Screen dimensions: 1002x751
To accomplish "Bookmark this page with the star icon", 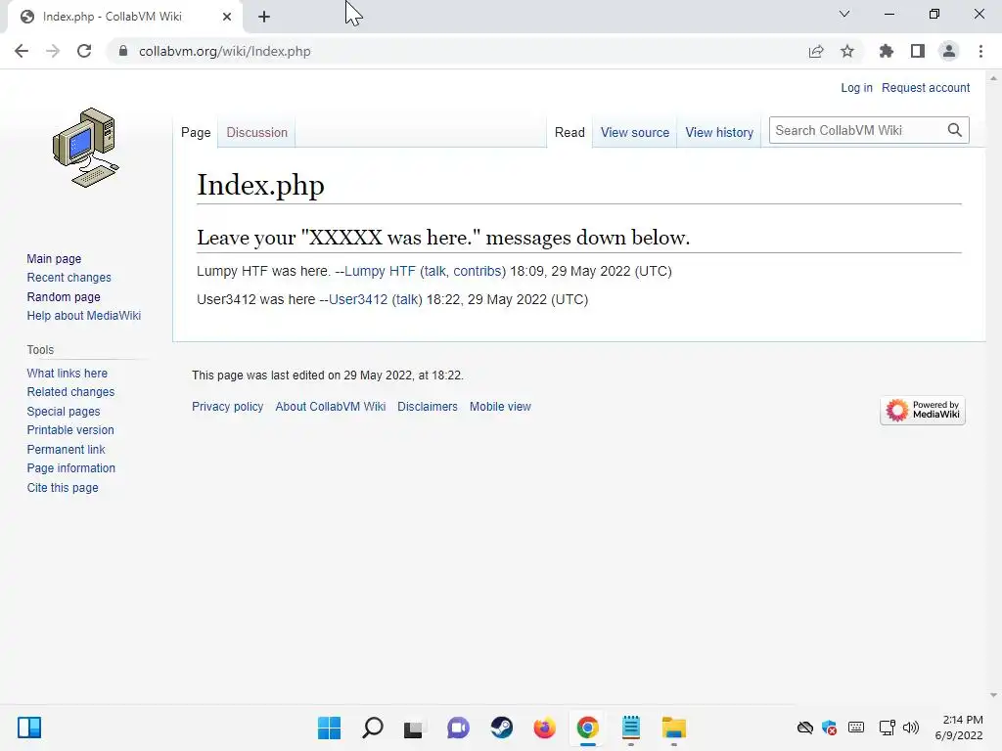I will 847,51.
